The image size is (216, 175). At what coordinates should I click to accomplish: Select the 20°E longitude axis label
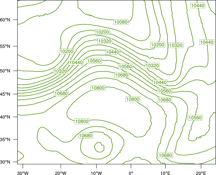pos(201,173)
